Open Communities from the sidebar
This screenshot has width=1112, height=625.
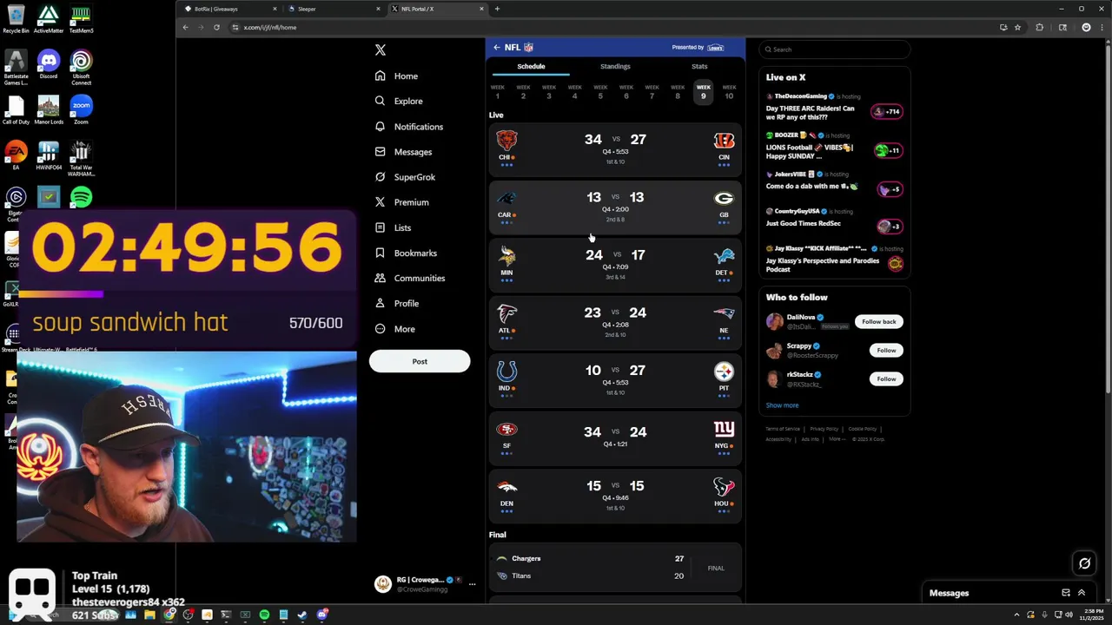click(x=409, y=279)
